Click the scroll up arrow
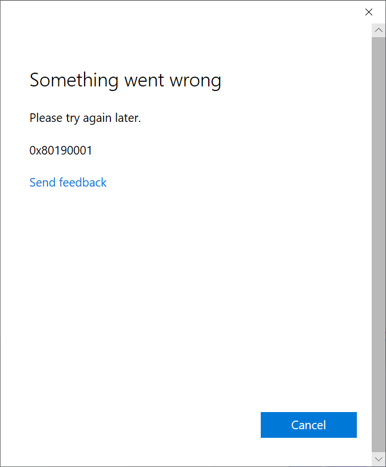Screen dimensions: 386x467 pyautogui.click(x=379, y=30)
